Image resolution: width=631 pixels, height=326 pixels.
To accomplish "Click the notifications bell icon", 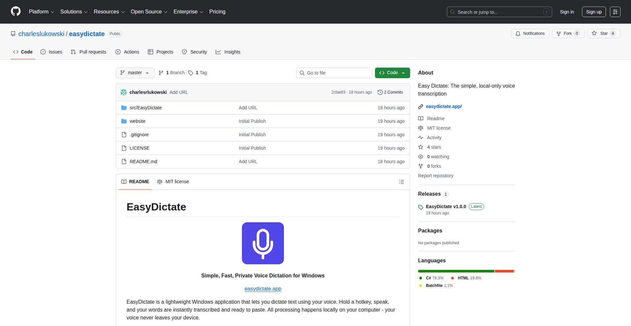I will (x=518, y=33).
